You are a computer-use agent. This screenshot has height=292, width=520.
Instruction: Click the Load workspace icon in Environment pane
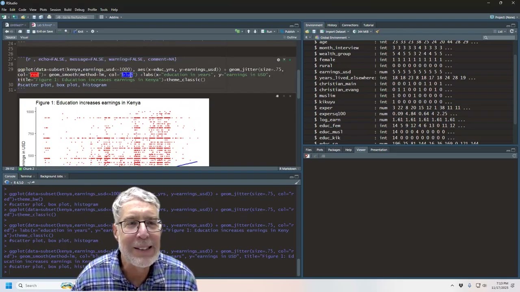[307, 31]
